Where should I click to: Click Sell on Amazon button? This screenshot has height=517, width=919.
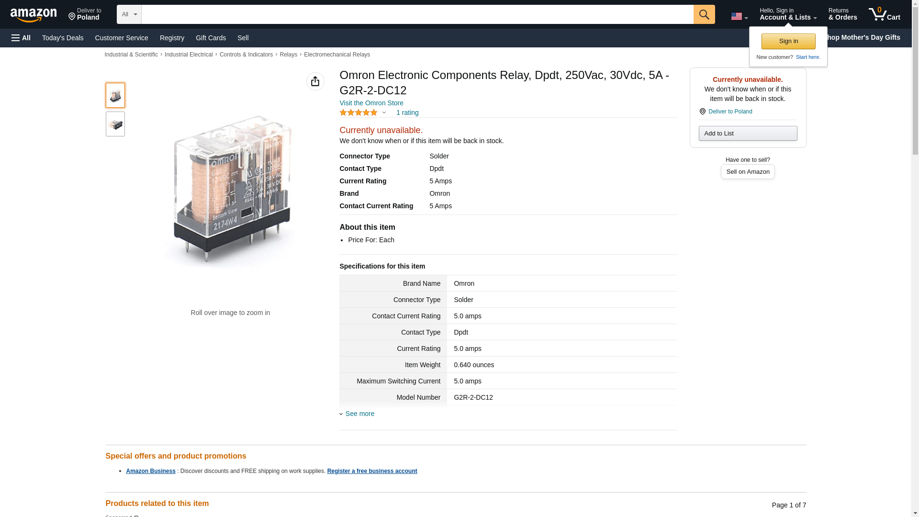pyautogui.click(x=747, y=171)
